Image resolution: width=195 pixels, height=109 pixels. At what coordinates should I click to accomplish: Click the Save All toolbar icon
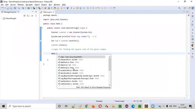click(11, 8)
